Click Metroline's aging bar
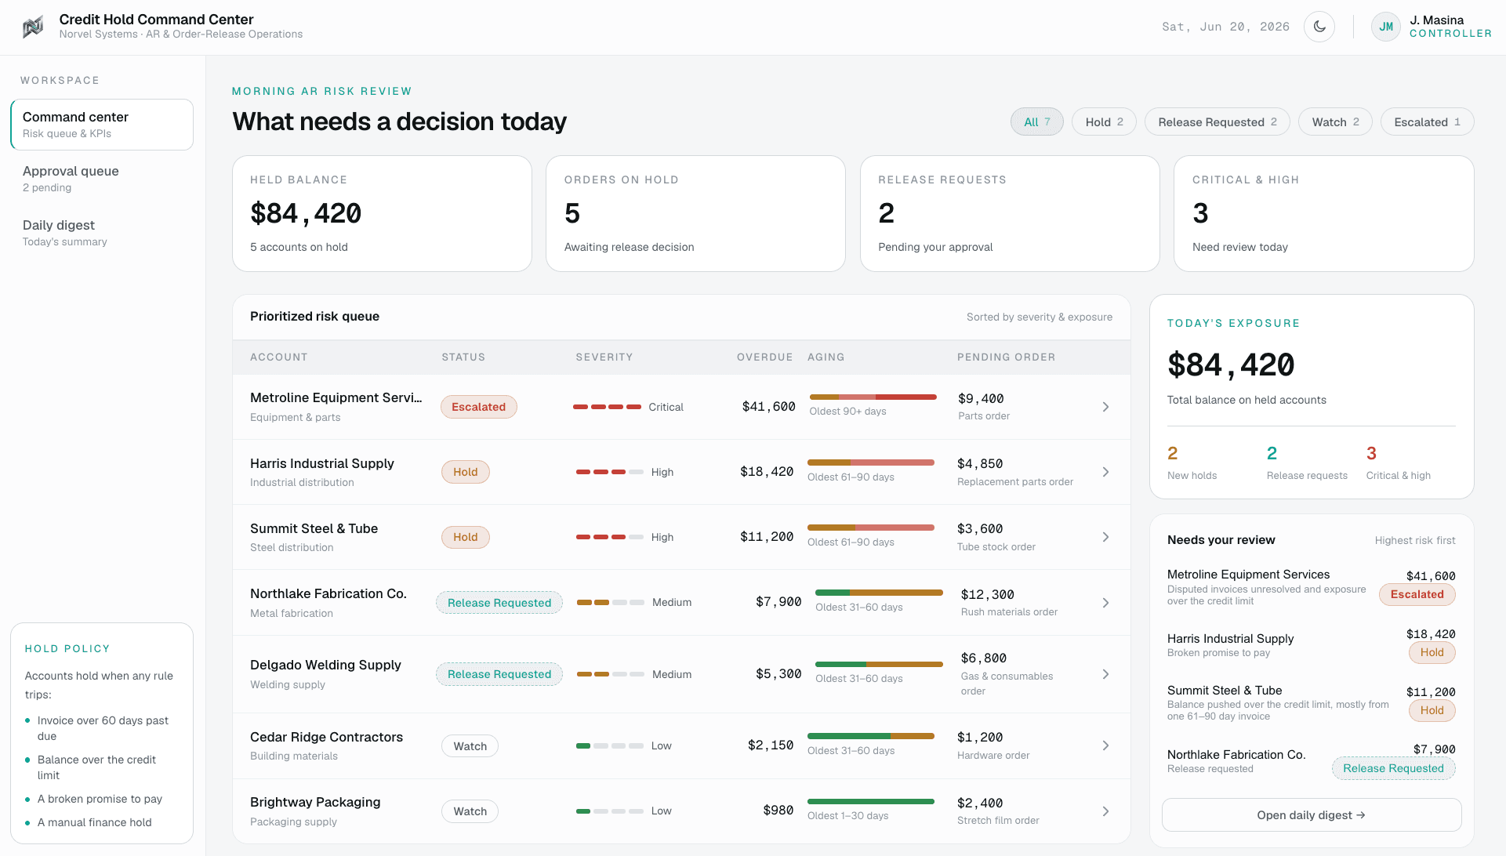The height and width of the screenshot is (856, 1506). click(x=873, y=397)
